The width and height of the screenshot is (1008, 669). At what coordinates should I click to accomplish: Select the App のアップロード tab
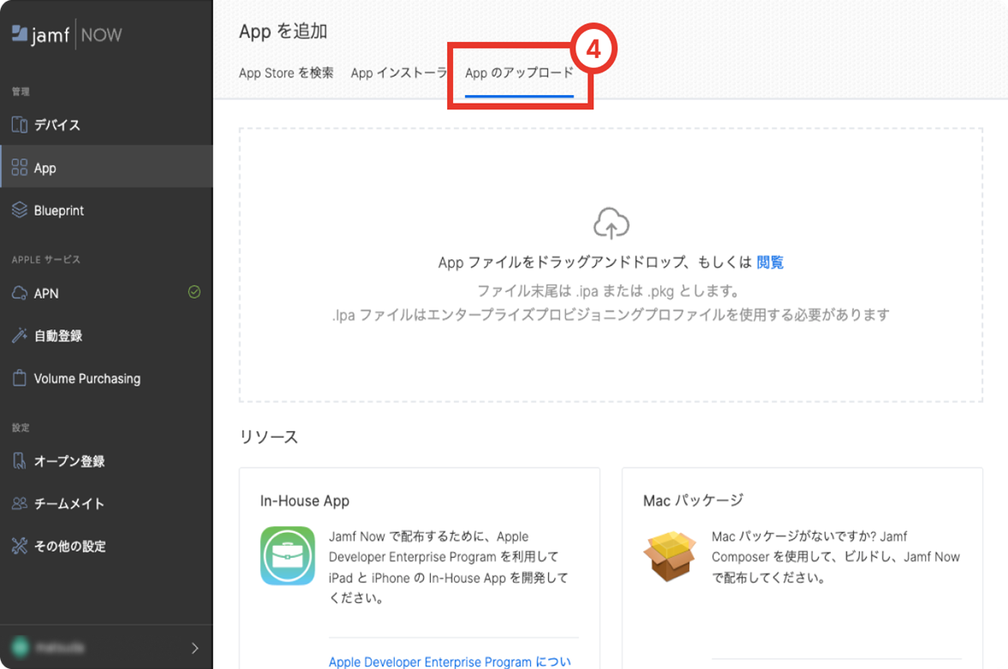point(520,74)
